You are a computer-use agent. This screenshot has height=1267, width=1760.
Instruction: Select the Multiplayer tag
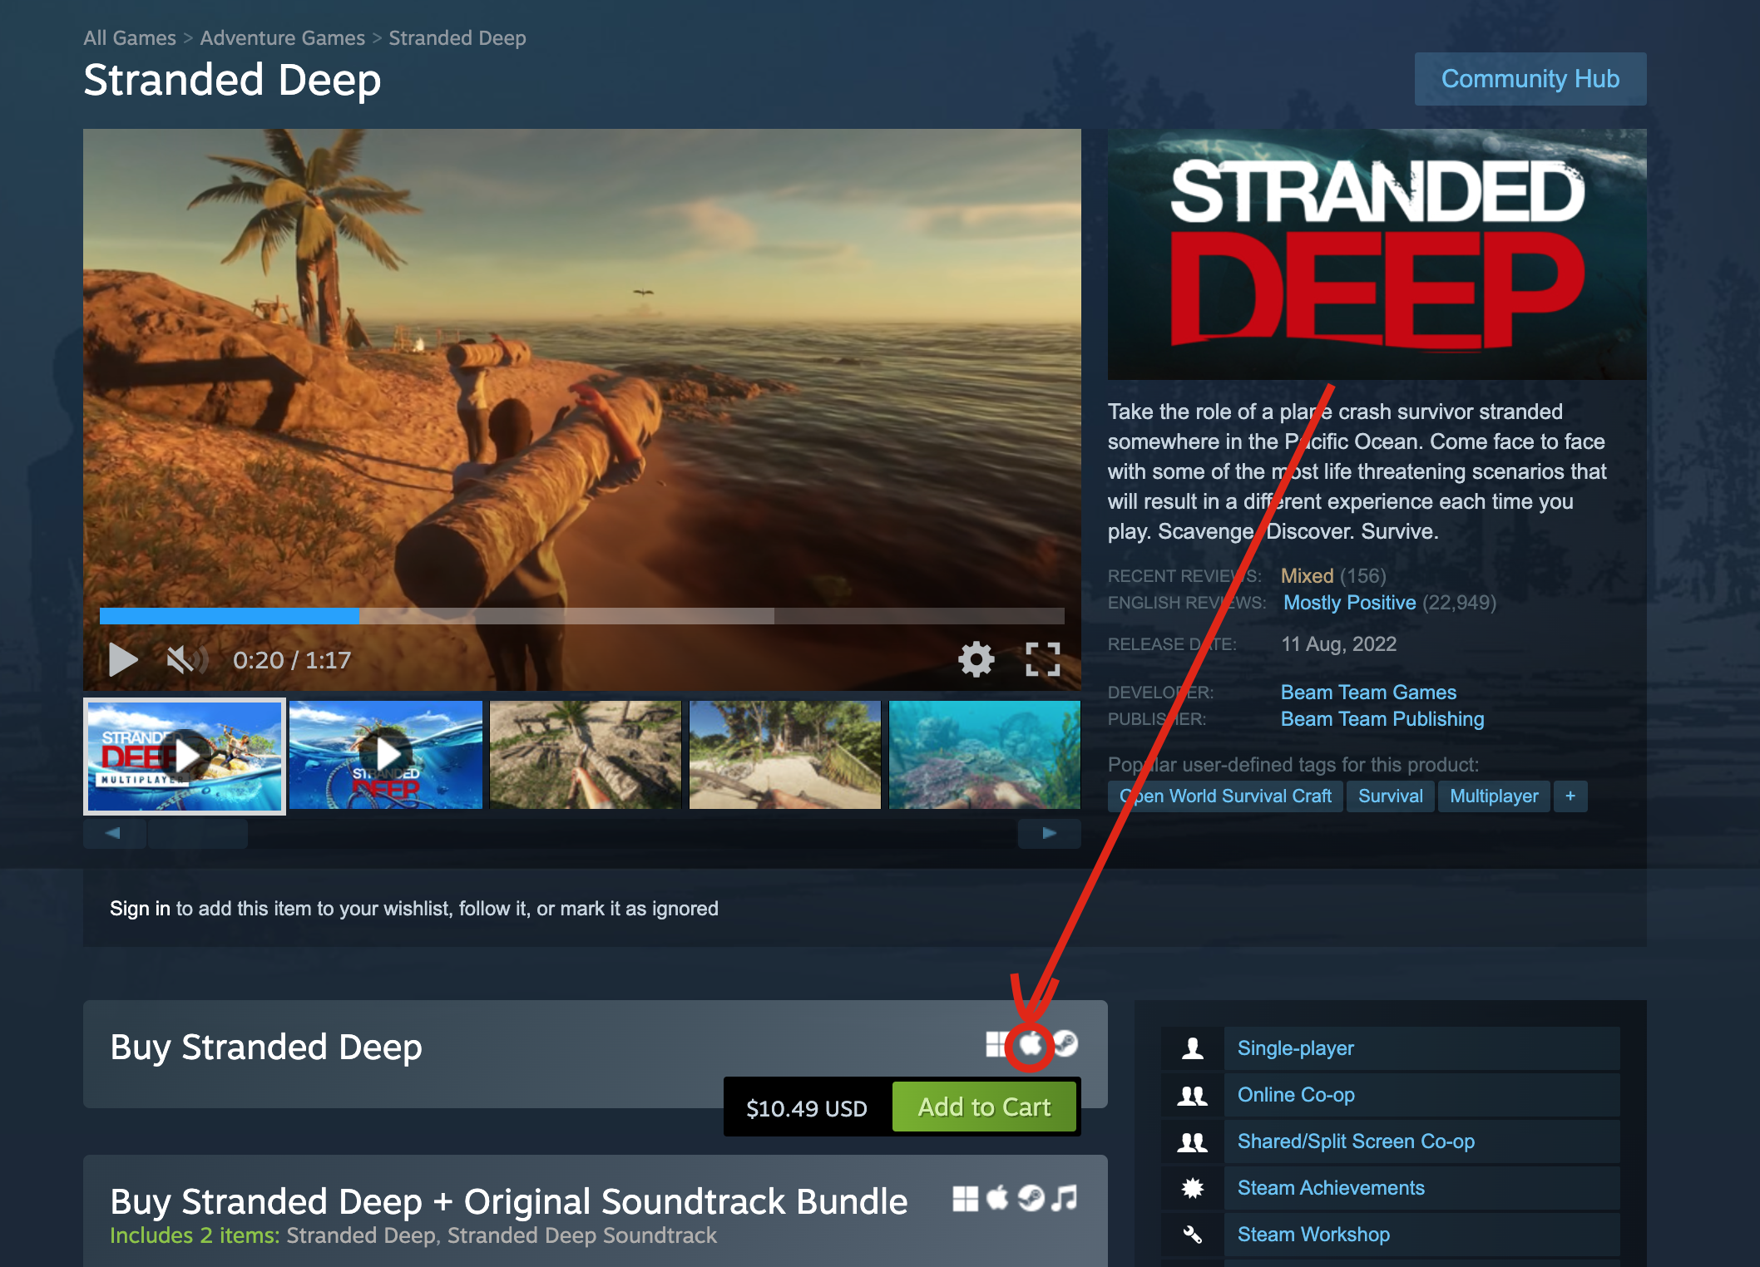pyautogui.click(x=1495, y=796)
